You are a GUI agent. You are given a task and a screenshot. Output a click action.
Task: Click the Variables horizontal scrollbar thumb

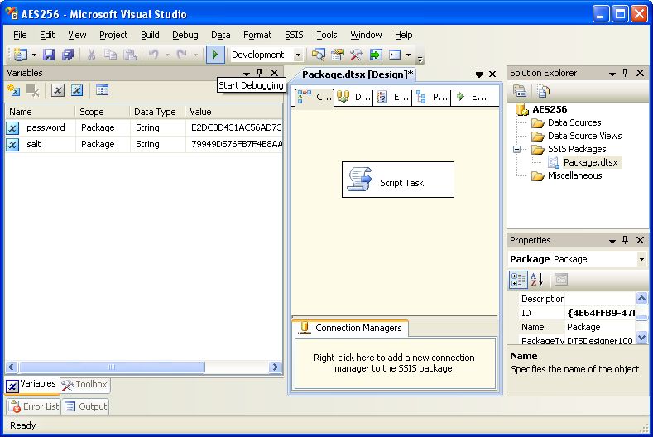point(112,367)
